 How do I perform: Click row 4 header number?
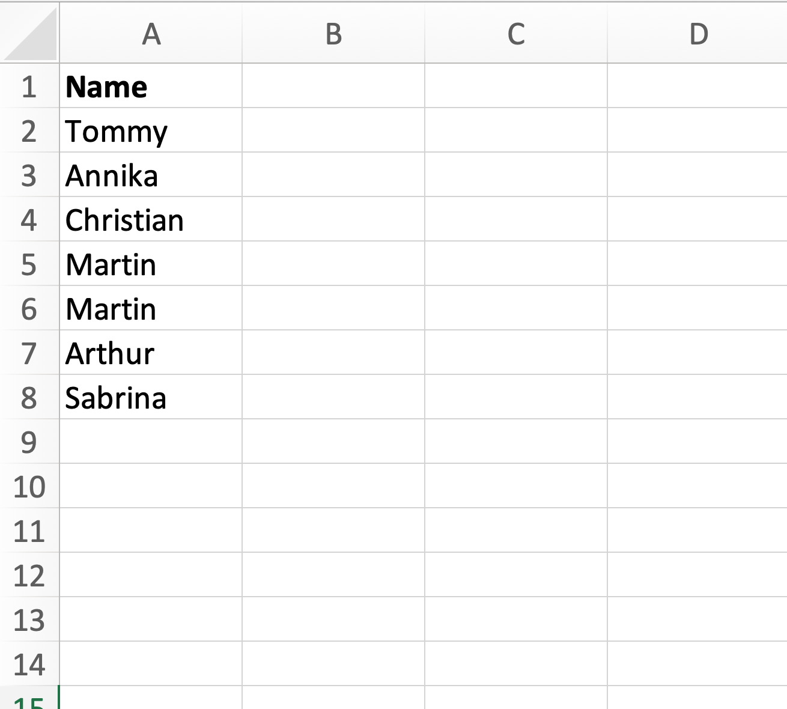point(29,220)
